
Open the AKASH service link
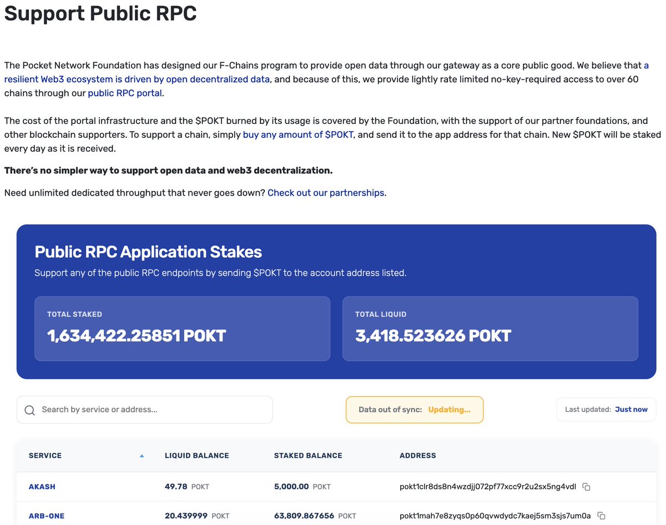[42, 487]
